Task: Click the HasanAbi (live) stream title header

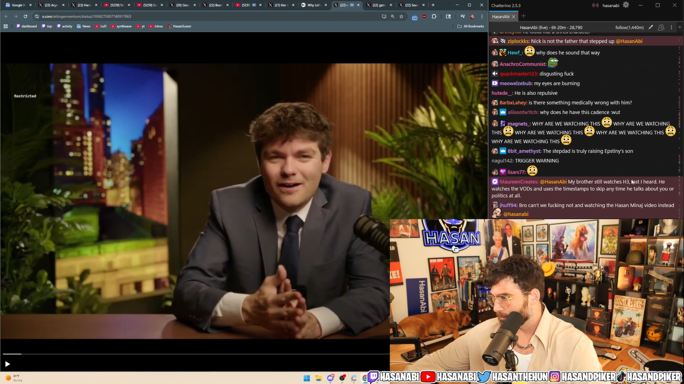Action: pos(551,27)
